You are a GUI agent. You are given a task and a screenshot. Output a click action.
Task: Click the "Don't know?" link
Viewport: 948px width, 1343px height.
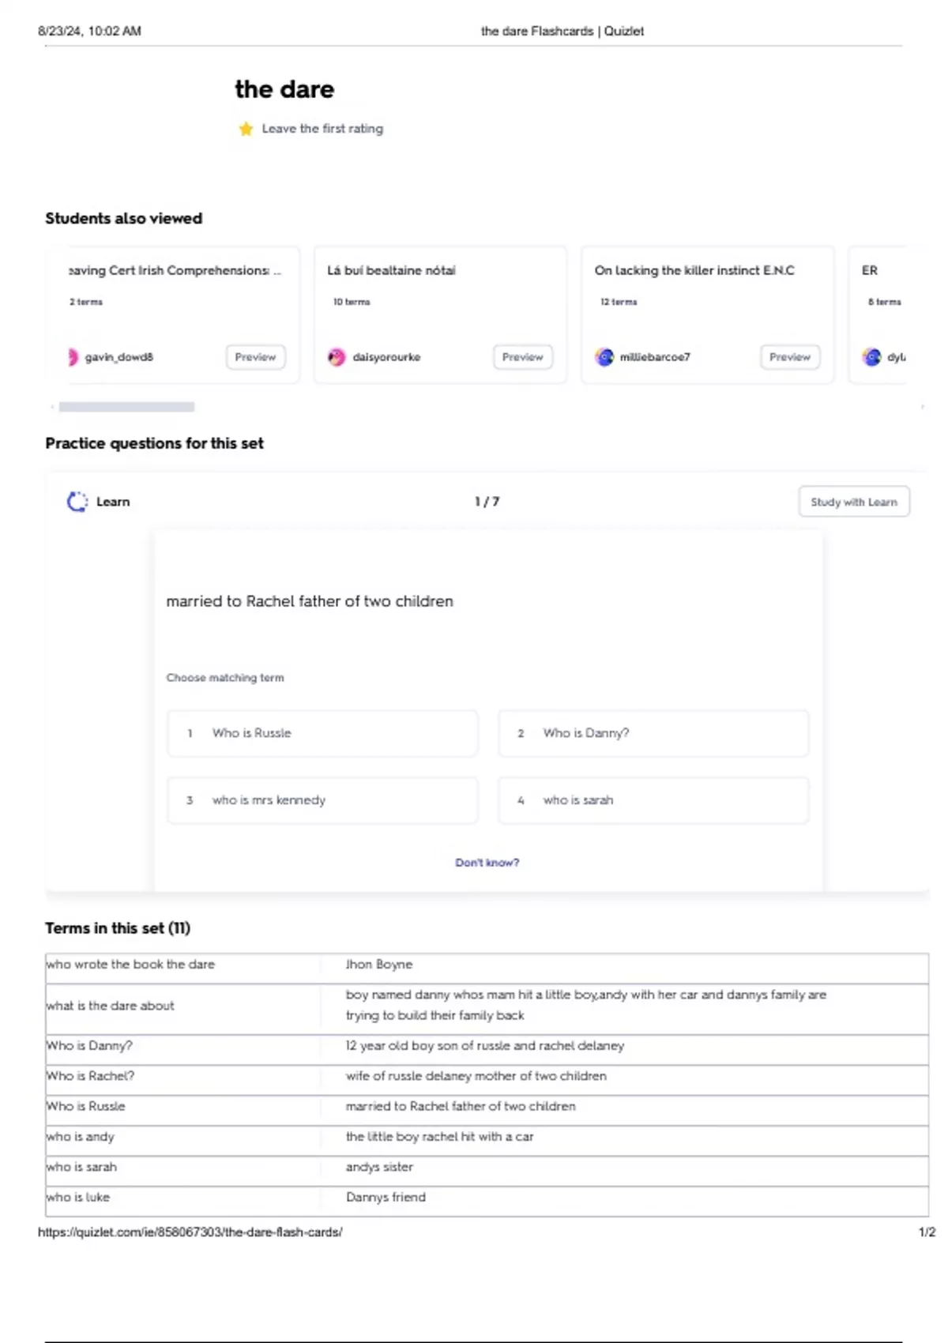[487, 863]
